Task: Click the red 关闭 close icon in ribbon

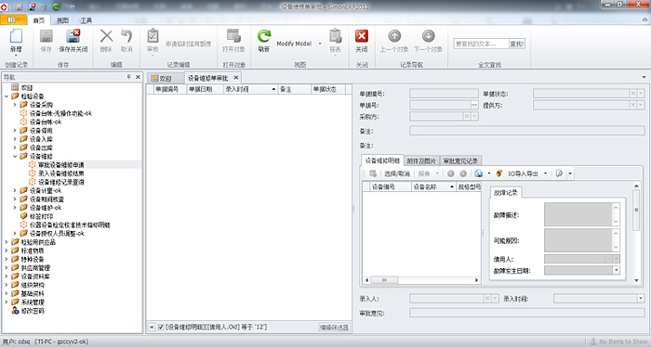Action: [362, 36]
